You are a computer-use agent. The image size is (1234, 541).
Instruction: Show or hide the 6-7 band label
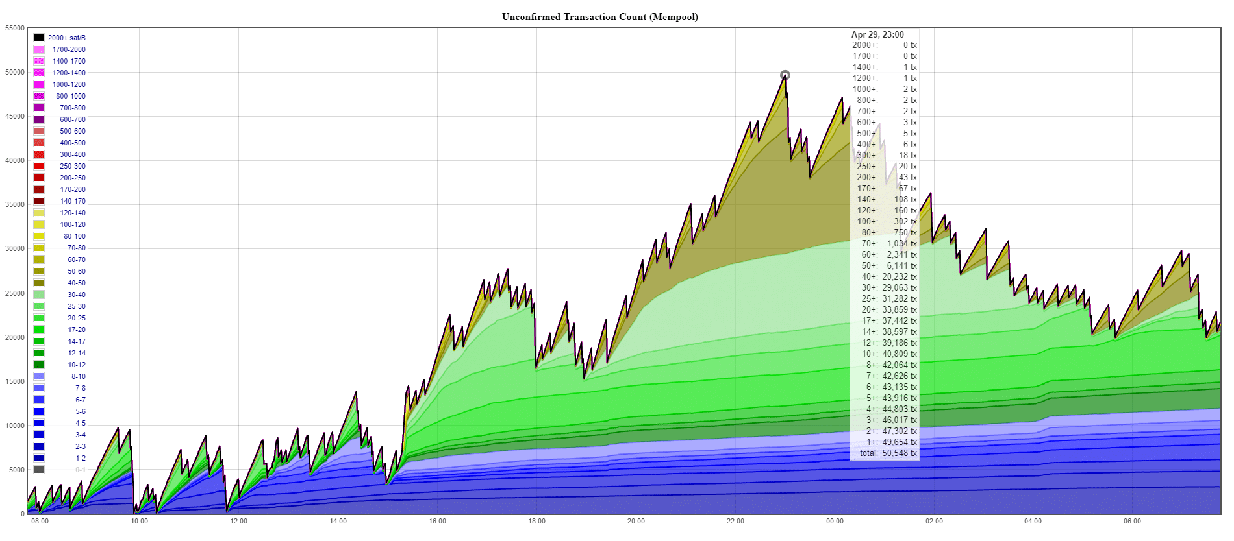click(x=81, y=400)
